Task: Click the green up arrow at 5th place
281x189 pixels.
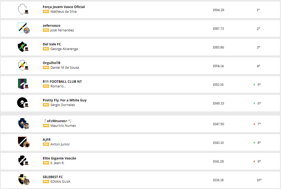Action: click(x=254, y=85)
